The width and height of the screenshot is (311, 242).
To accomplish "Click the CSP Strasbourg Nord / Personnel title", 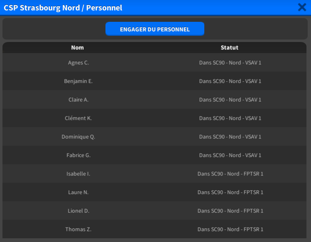I will (63, 8).
